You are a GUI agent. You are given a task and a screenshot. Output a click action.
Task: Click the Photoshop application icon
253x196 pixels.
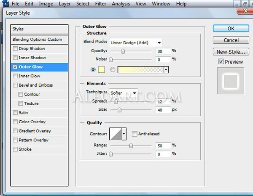pyautogui.click(x=5, y=3)
